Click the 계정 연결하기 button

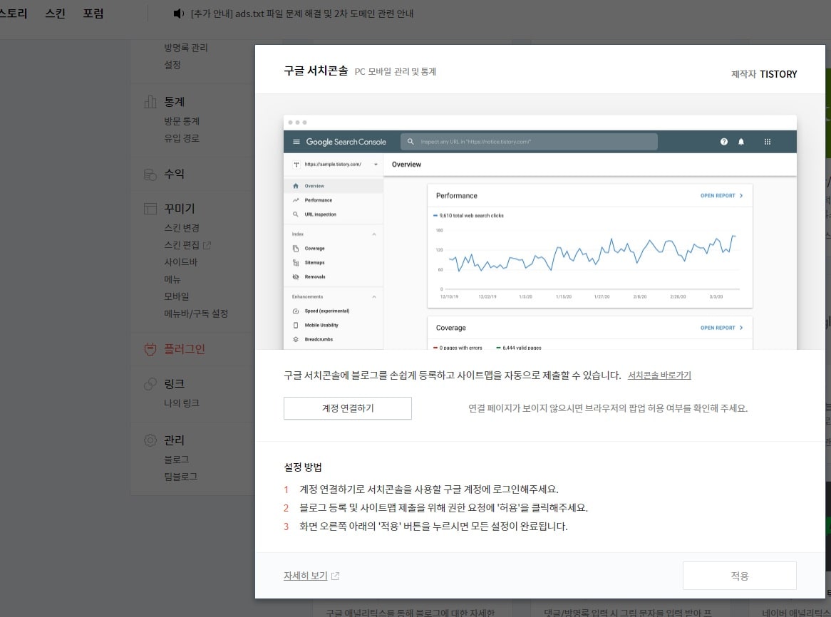(x=347, y=408)
